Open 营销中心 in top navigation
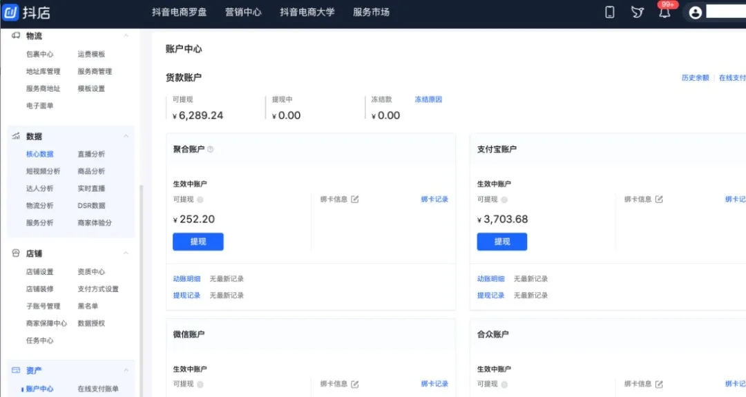 click(x=243, y=12)
